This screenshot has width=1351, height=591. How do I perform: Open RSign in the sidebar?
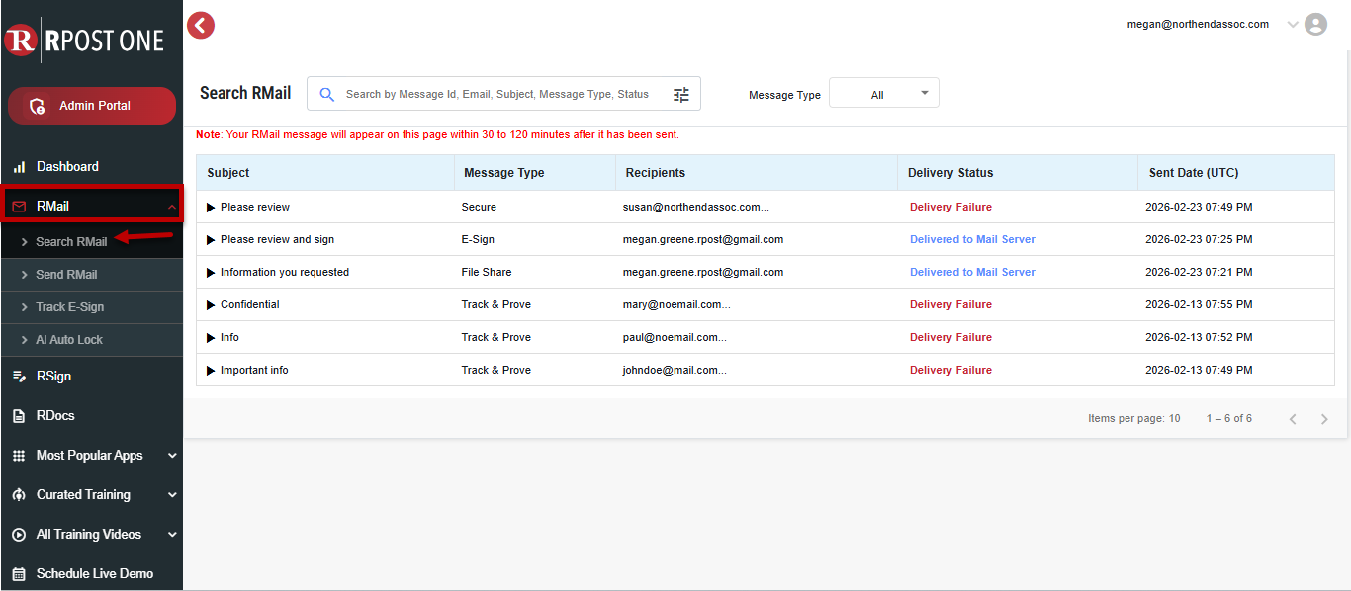53,376
